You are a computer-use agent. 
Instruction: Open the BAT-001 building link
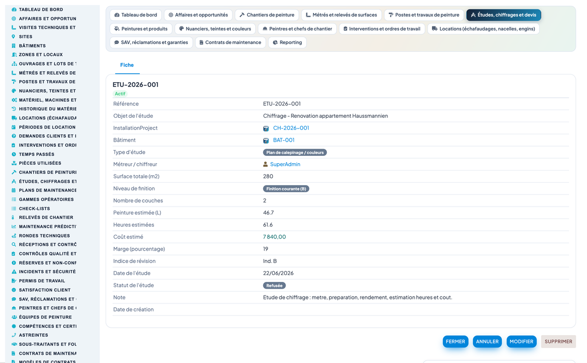pos(284,140)
